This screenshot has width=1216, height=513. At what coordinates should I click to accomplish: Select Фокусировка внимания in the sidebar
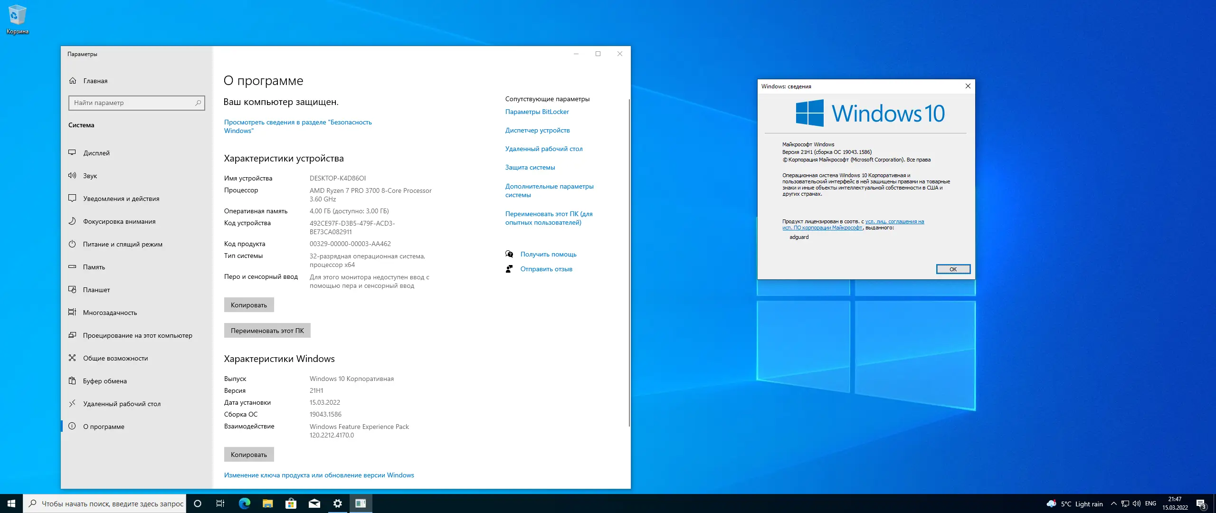point(119,221)
